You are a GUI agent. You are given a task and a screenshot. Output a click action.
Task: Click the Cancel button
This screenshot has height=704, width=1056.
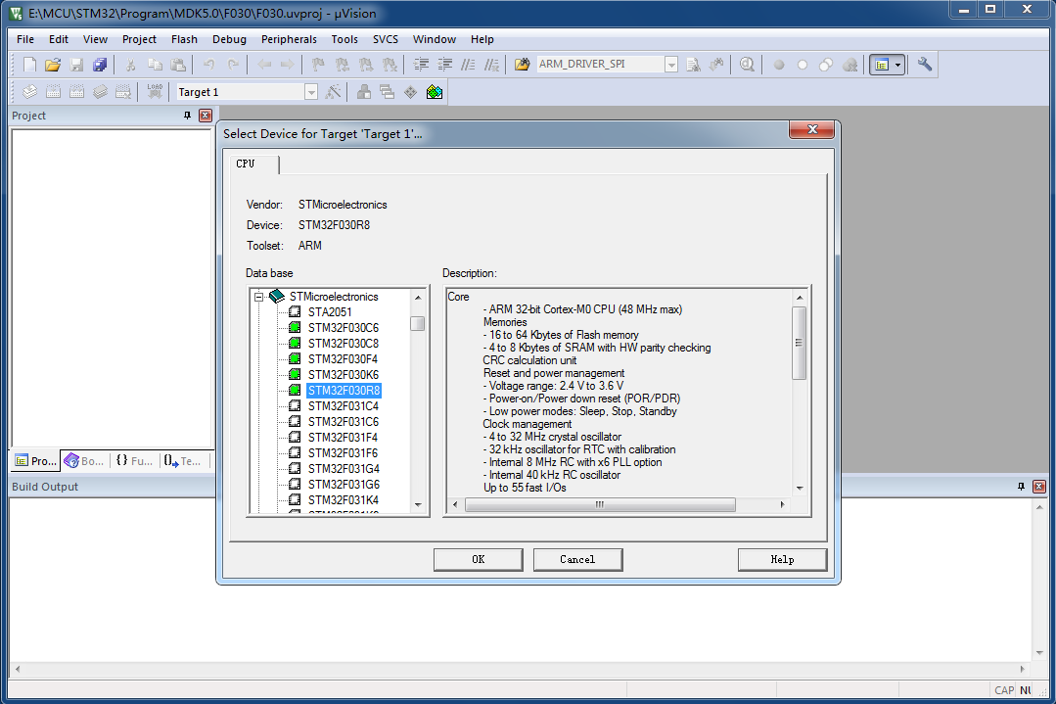click(577, 559)
